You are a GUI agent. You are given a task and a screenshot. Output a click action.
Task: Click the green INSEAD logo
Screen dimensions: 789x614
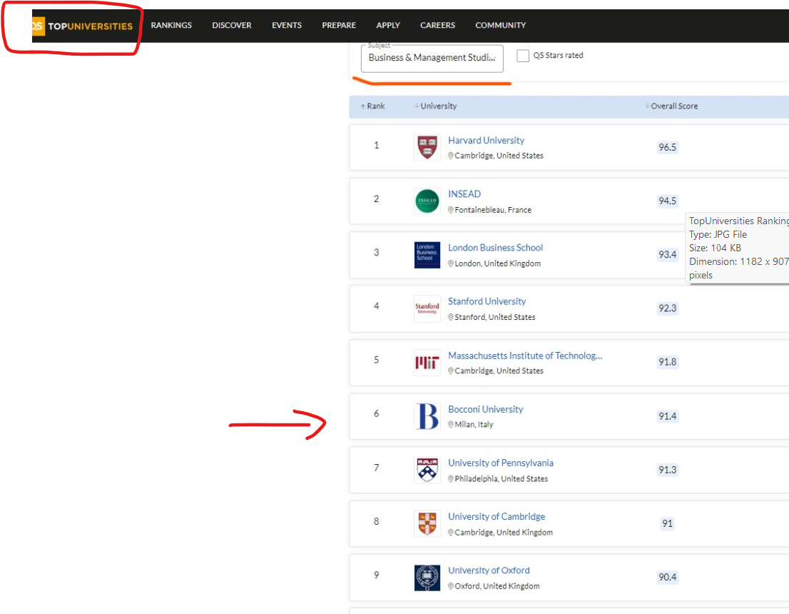427,201
